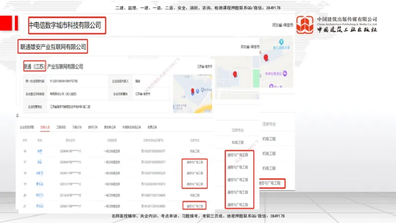Click 通信与广电工程 specialty in row 18

(x=195, y=173)
